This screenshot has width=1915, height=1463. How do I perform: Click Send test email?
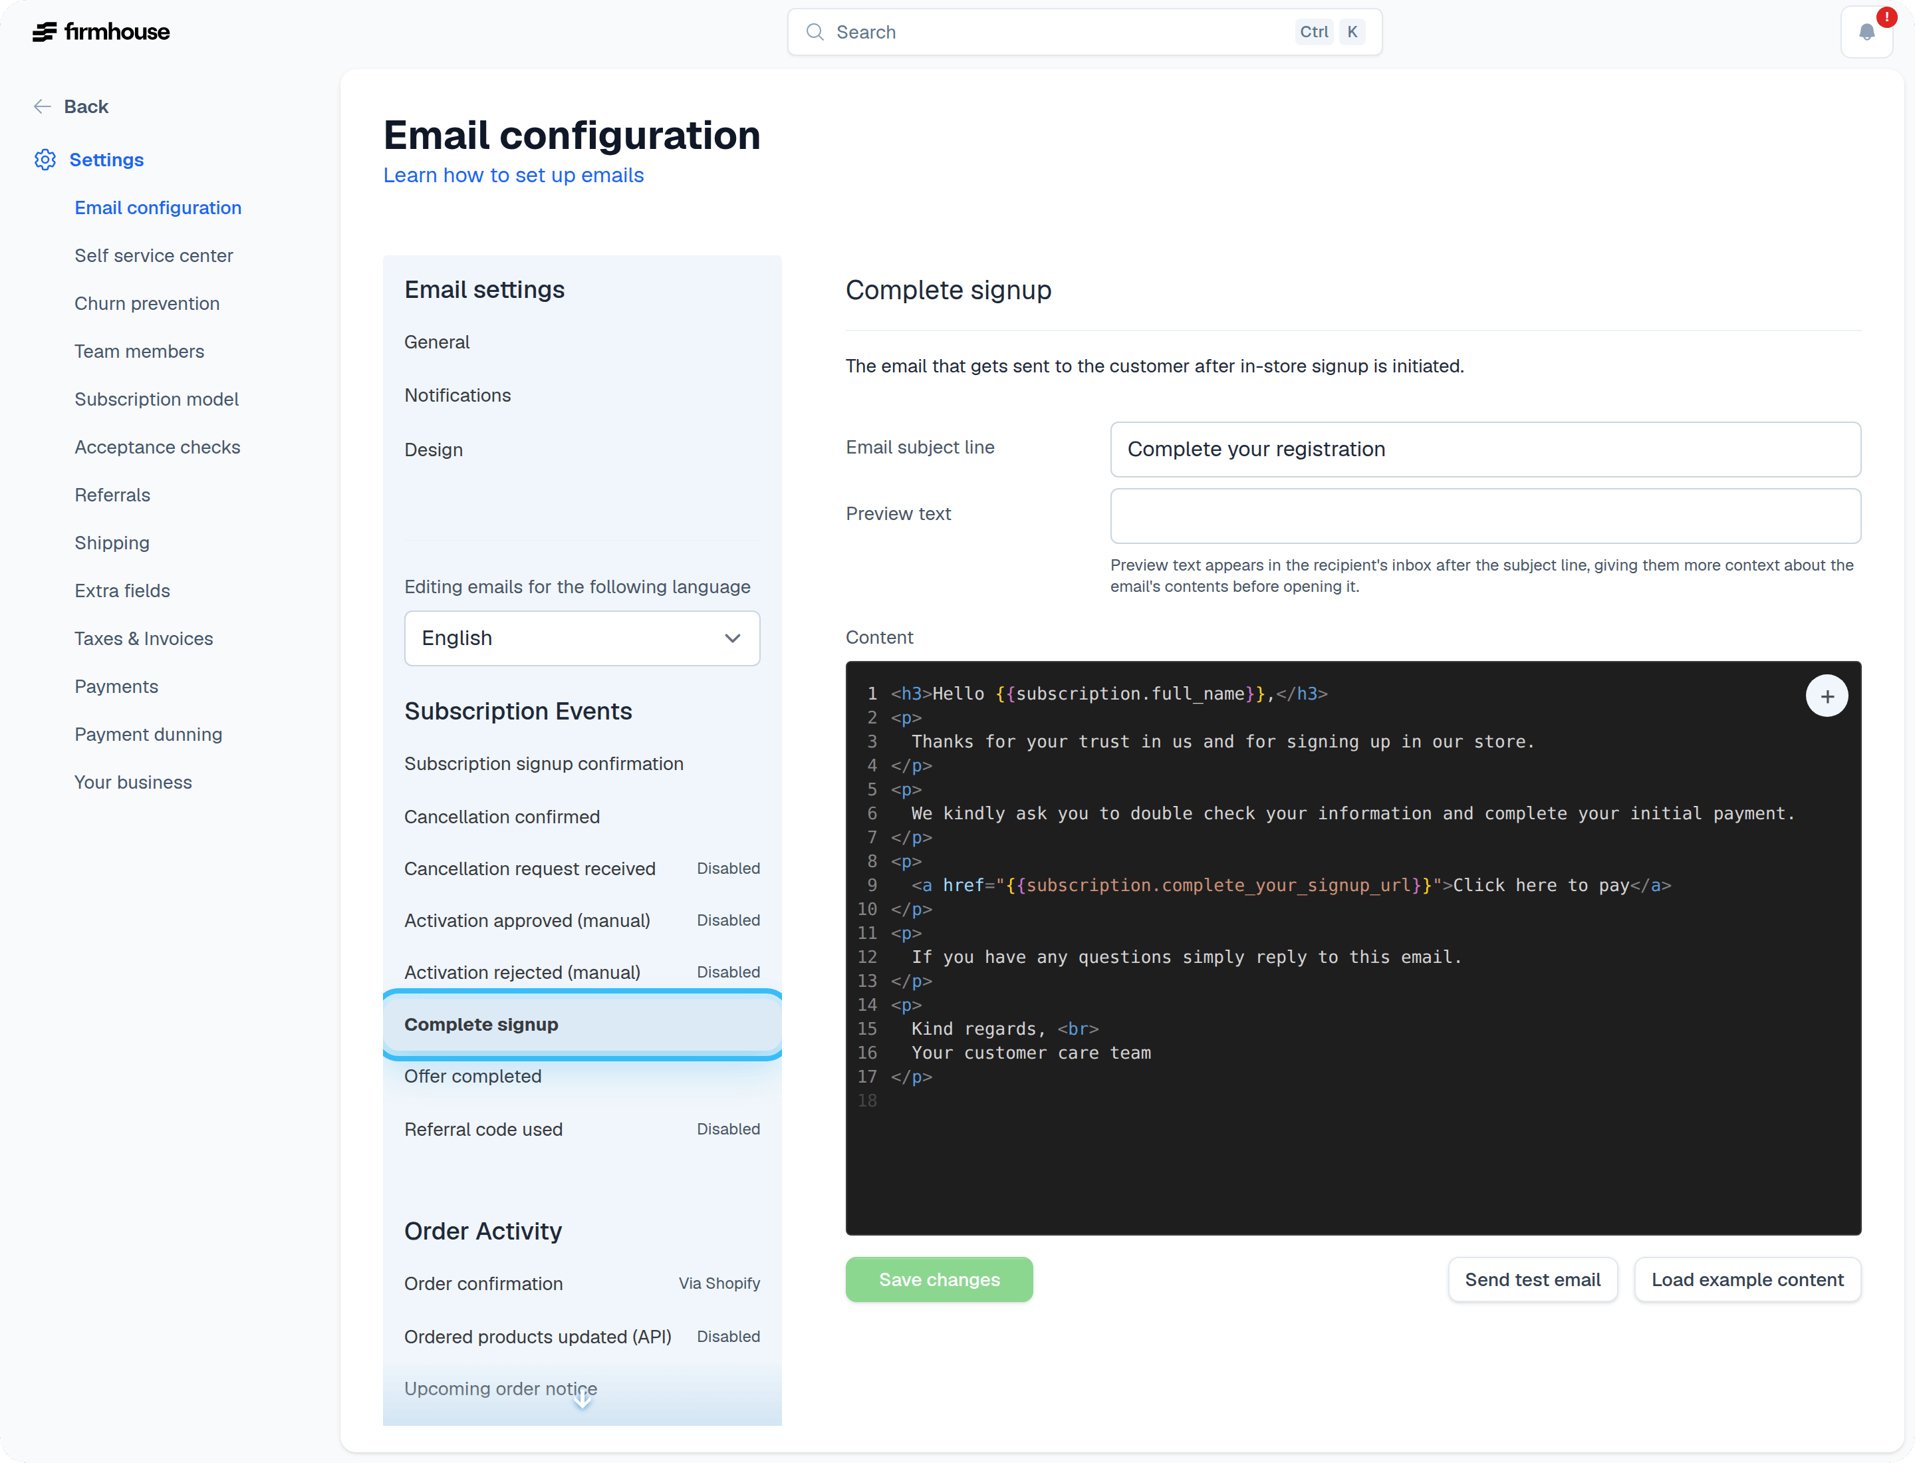(x=1532, y=1279)
